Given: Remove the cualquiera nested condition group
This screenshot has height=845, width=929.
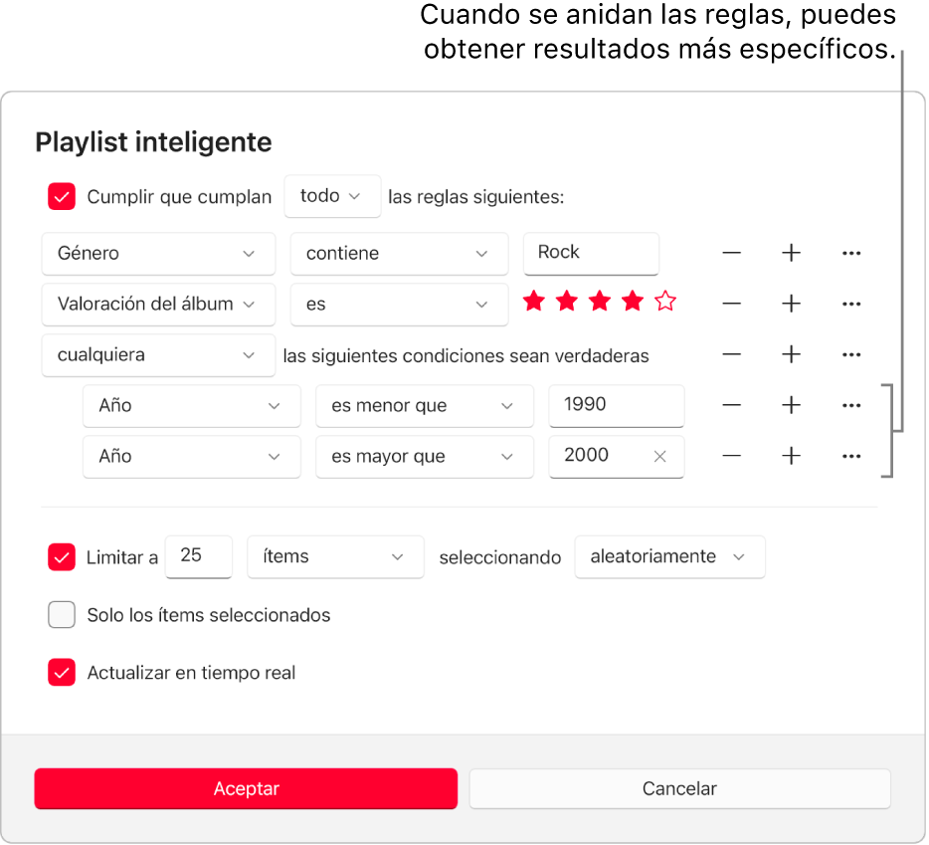Looking at the screenshot, I should tap(731, 354).
